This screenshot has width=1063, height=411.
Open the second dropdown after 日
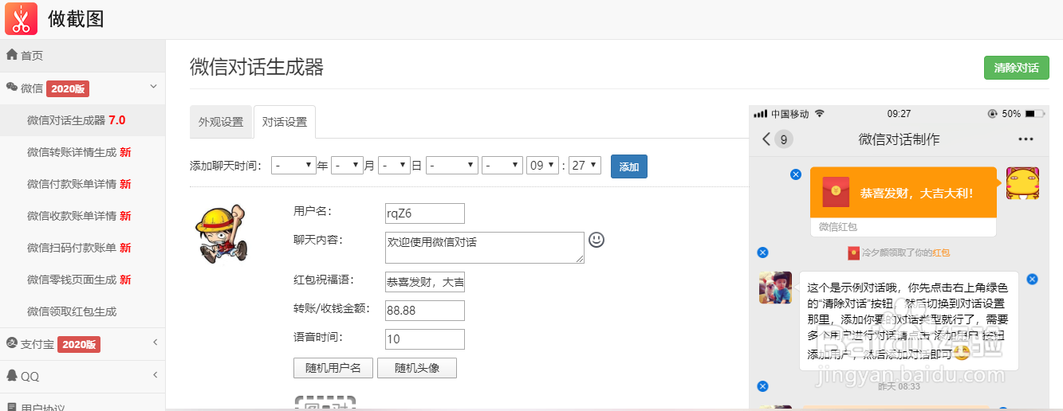502,166
